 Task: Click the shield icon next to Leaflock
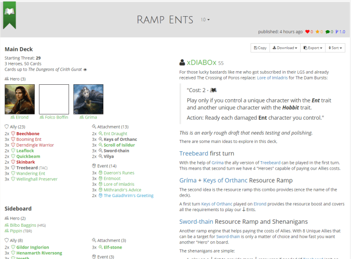tap(13, 151)
